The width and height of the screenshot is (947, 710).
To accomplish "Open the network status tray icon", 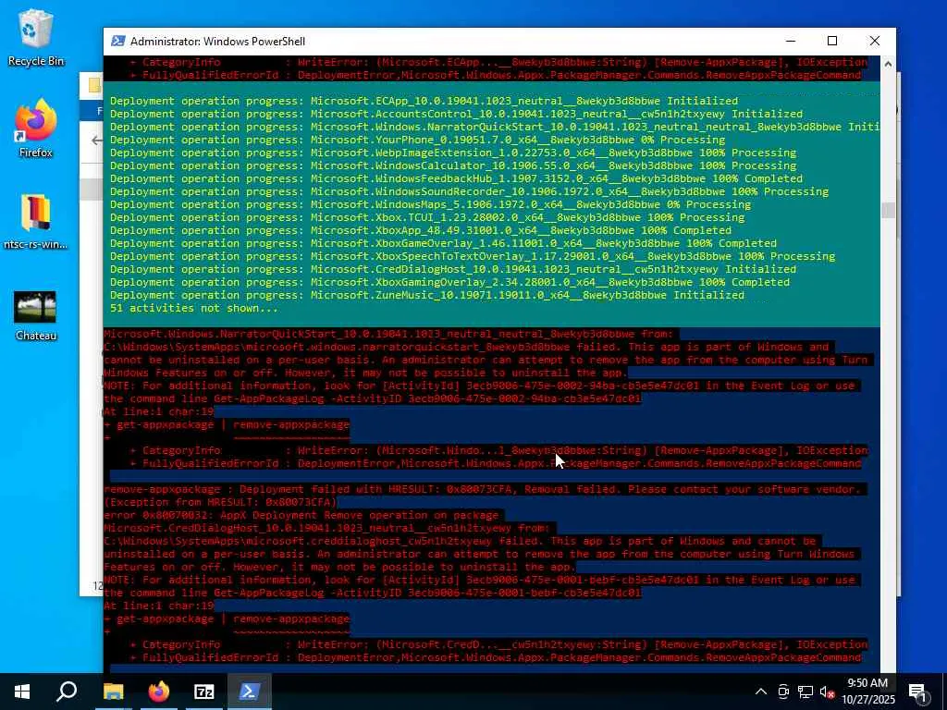I will tap(806, 692).
